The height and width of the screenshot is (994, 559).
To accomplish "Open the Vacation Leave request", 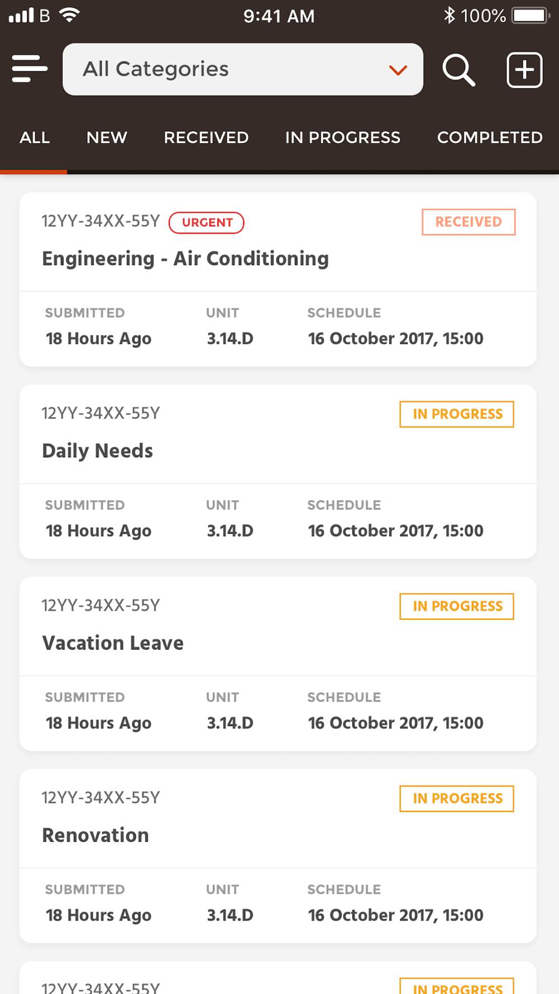I will (113, 643).
